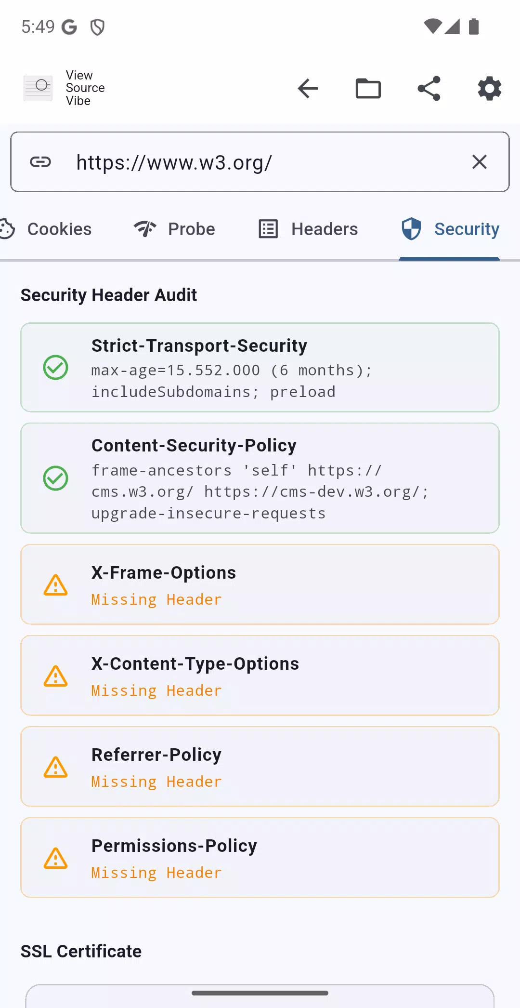Open the Permissions-Policy missing header card

(x=260, y=858)
